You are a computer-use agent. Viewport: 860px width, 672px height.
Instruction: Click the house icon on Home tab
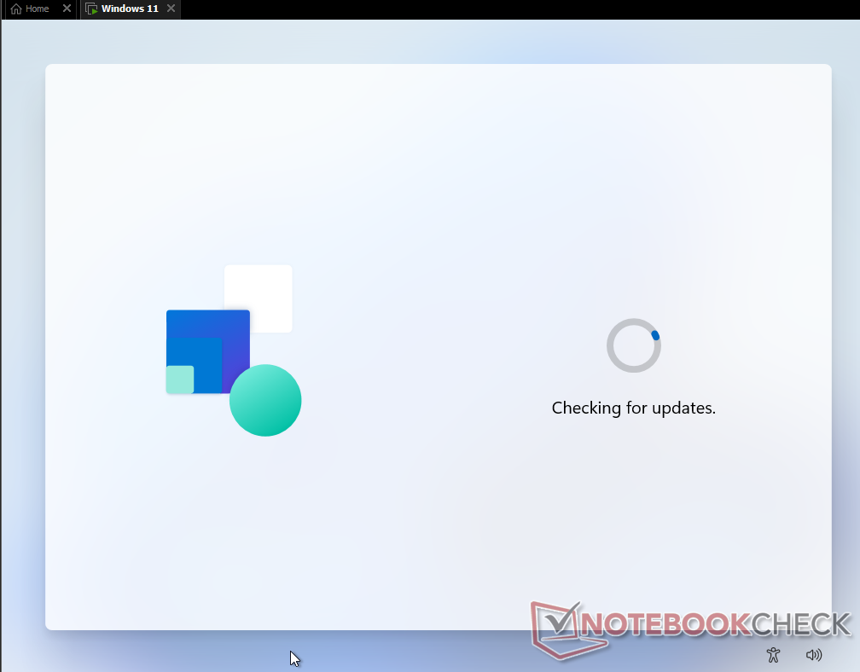16,9
